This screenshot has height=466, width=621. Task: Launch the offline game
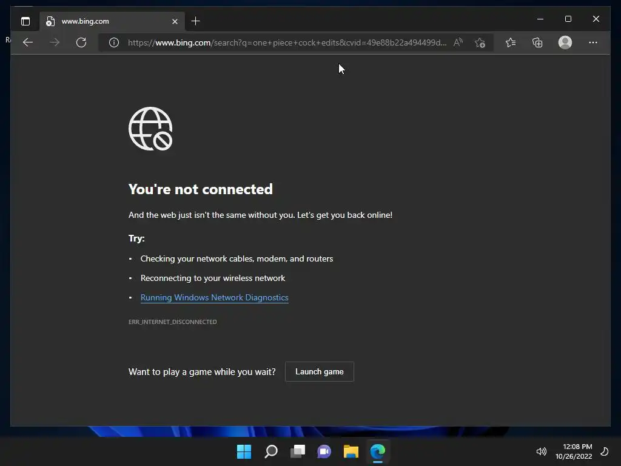pyautogui.click(x=319, y=372)
